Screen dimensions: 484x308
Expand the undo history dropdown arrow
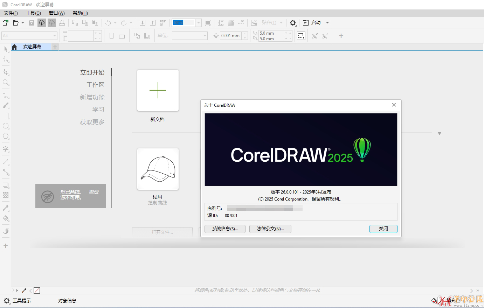pos(115,23)
